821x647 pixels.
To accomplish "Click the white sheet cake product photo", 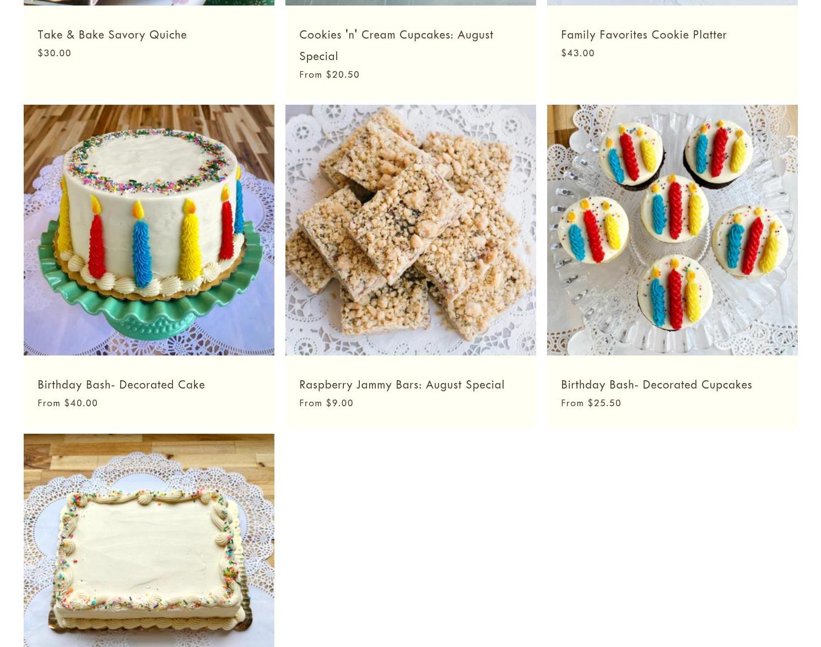I will coord(149,540).
